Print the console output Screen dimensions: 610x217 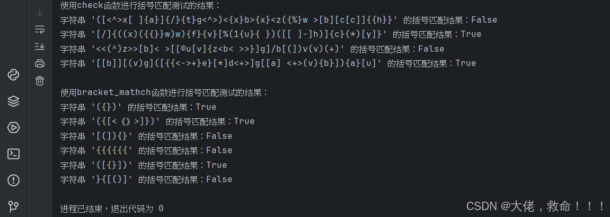tap(40, 63)
